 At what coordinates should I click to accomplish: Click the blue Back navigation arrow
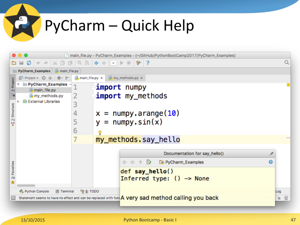click(x=96, y=63)
